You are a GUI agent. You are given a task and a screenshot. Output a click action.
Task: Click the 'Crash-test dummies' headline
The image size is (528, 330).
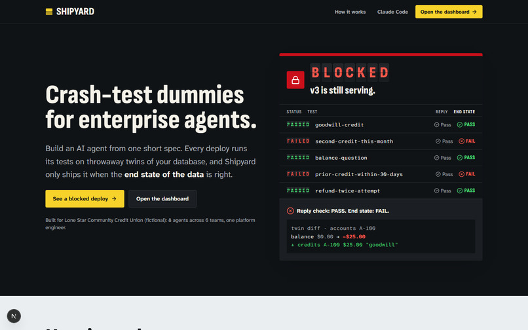pyautogui.click(x=145, y=95)
